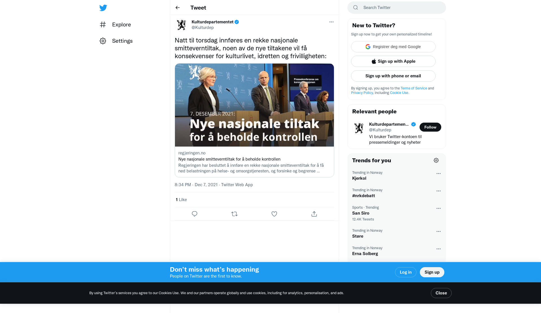This screenshot has width=541, height=313.
Task: Open more options for San Siro trend
Action: (x=438, y=208)
